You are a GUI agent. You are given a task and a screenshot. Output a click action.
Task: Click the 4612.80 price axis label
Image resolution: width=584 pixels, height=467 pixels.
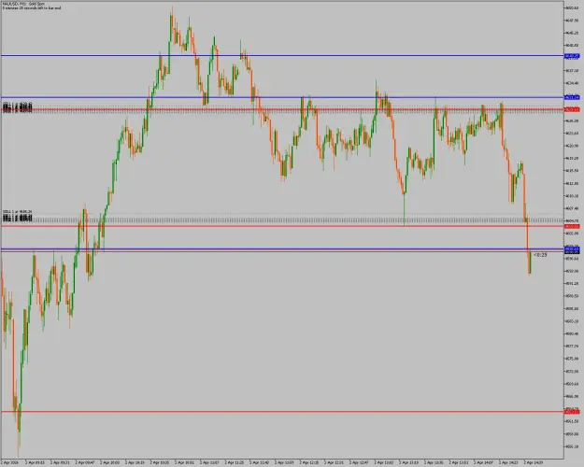tap(573, 183)
